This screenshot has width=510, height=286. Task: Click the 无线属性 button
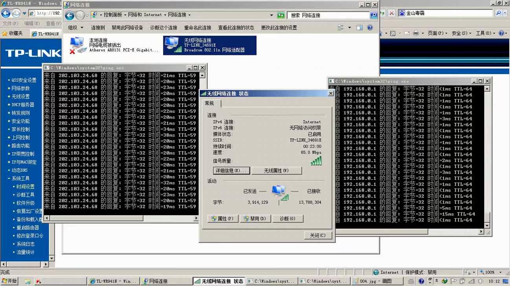pyautogui.click(x=277, y=171)
